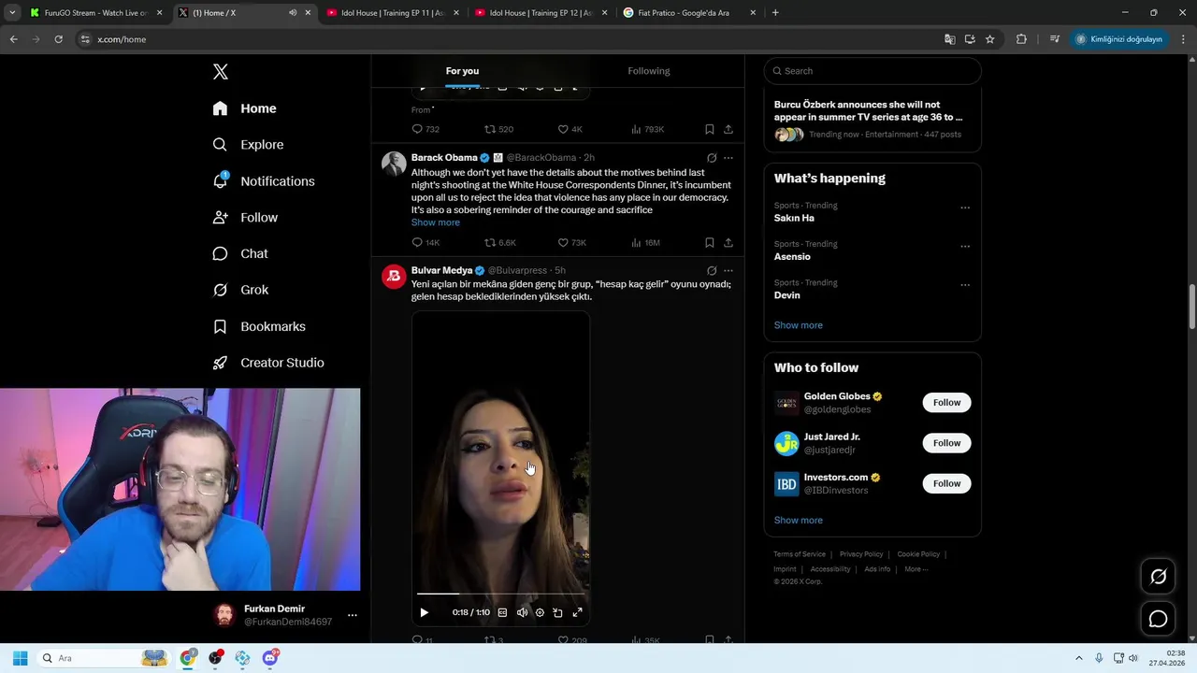Like the post with 4K likes
Screen dimensions: 1197x673
(x=570, y=129)
